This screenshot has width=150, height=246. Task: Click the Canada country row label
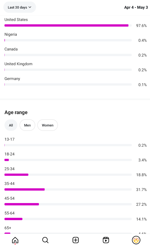[x=11, y=49]
